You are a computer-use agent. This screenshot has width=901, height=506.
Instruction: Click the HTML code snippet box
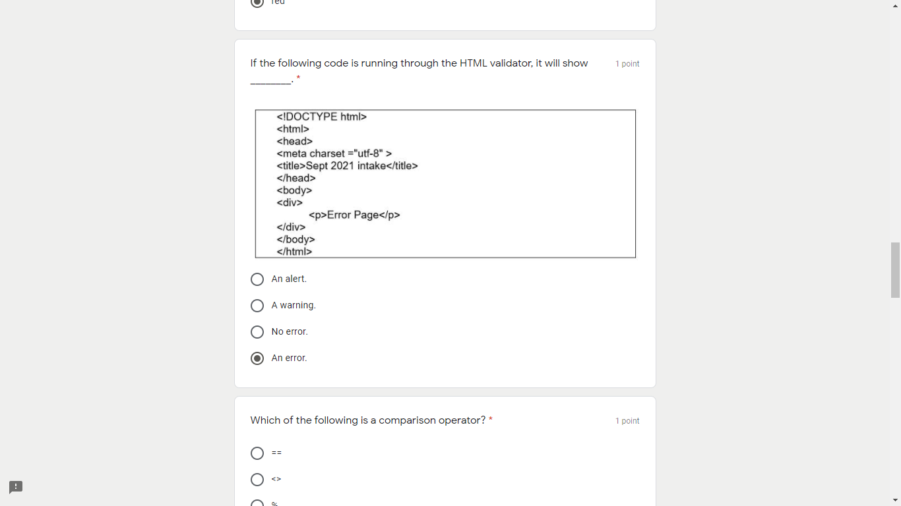click(x=445, y=184)
